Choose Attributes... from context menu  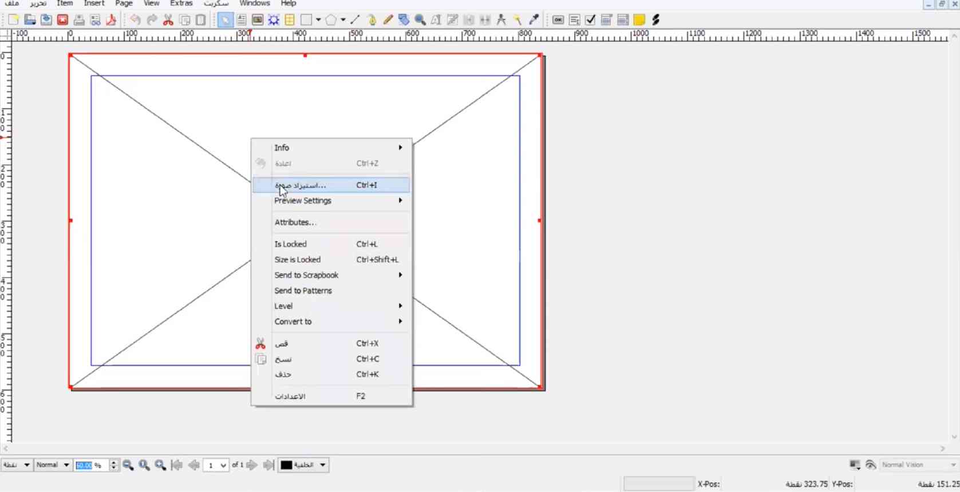[331, 223]
